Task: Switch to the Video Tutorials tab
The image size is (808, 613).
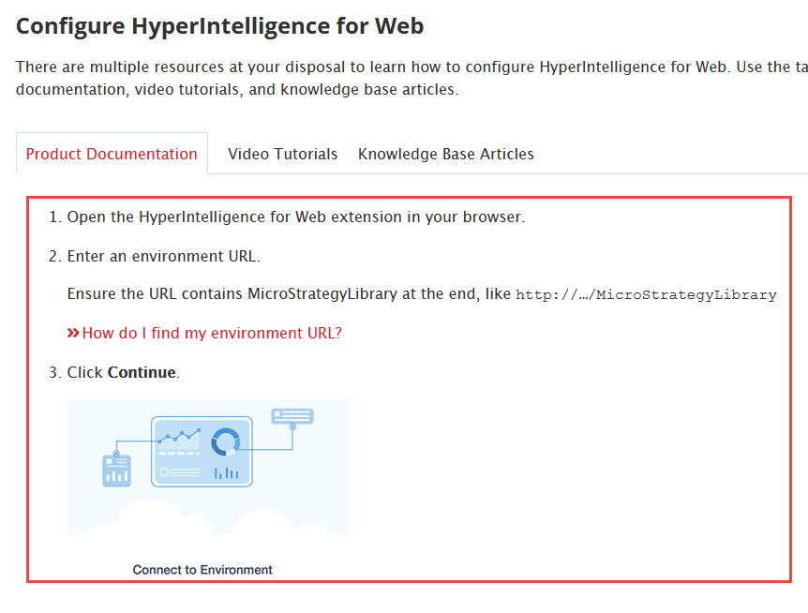Action: tap(282, 154)
